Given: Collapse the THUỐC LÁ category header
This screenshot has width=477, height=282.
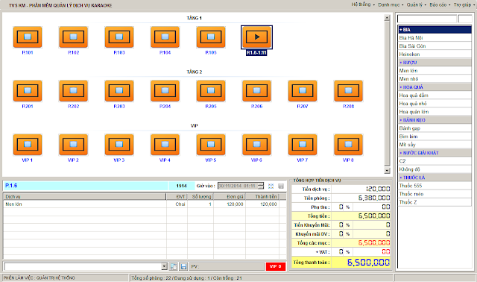Looking at the screenshot, I should coord(435,178).
